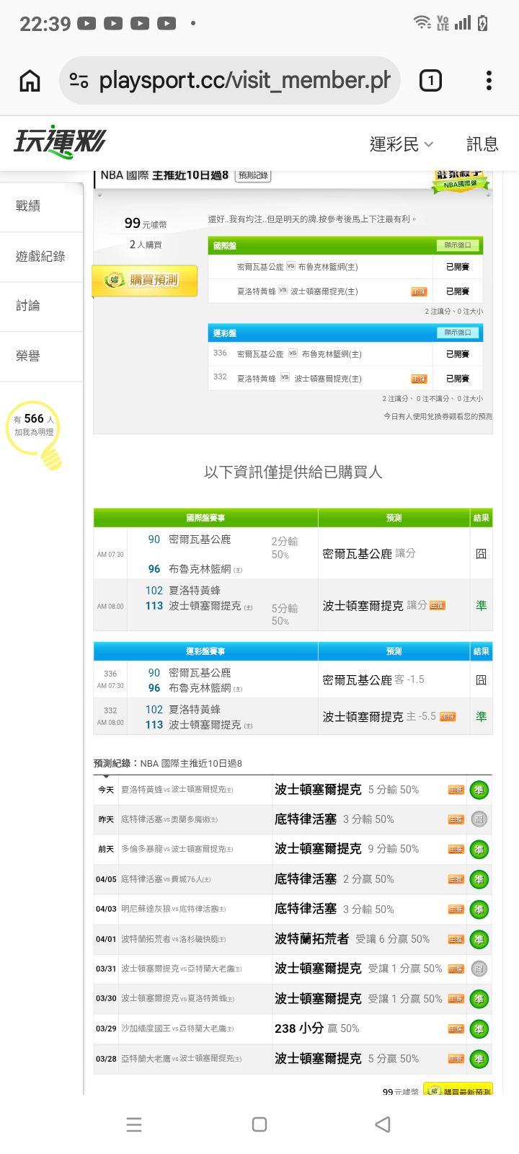Click the 加我為明燈 lightbulb badge

click(35, 433)
